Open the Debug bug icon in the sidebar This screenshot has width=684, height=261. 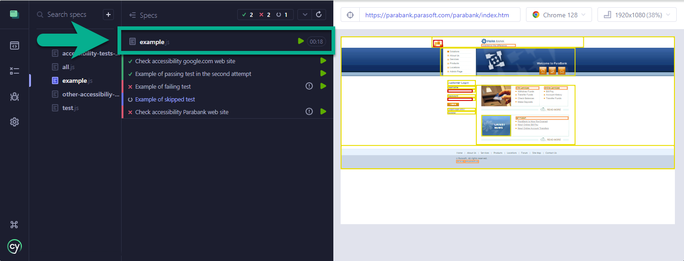(14, 96)
